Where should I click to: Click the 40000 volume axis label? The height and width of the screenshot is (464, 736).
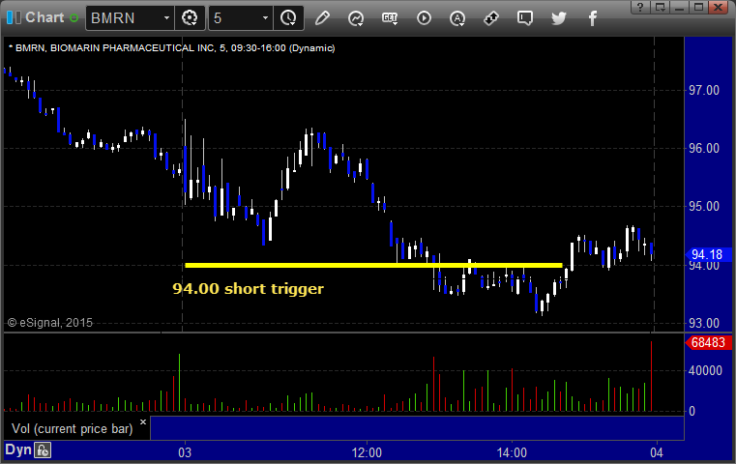coord(705,370)
